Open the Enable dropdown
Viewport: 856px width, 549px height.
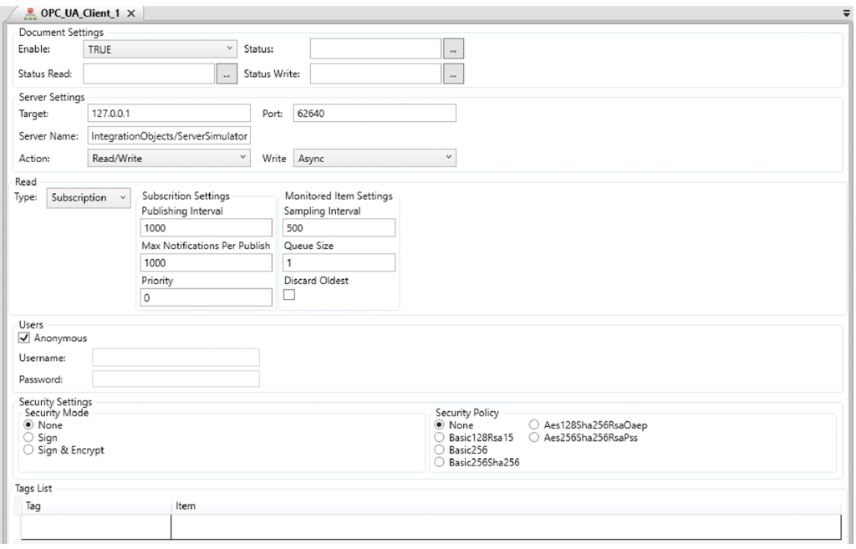[x=162, y=50]
